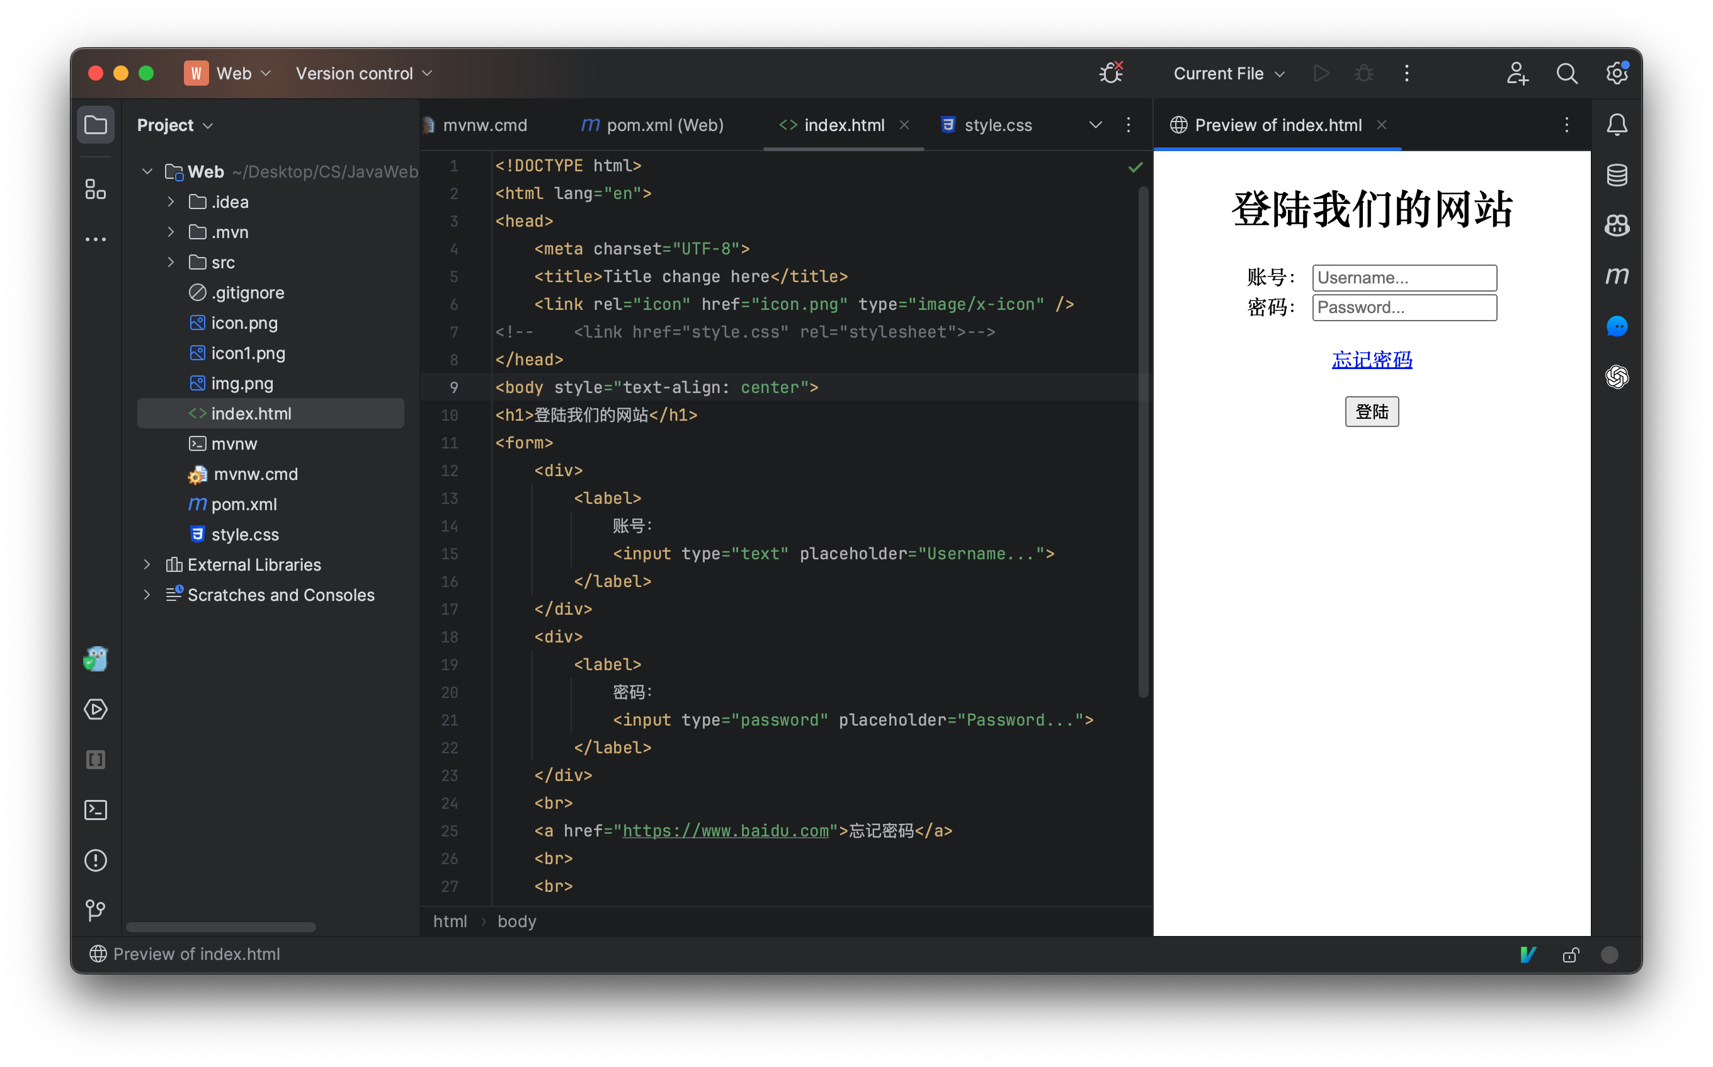1713x1067 pixels.
Task: Open the Problems tool window
Action: click(96, 860)
